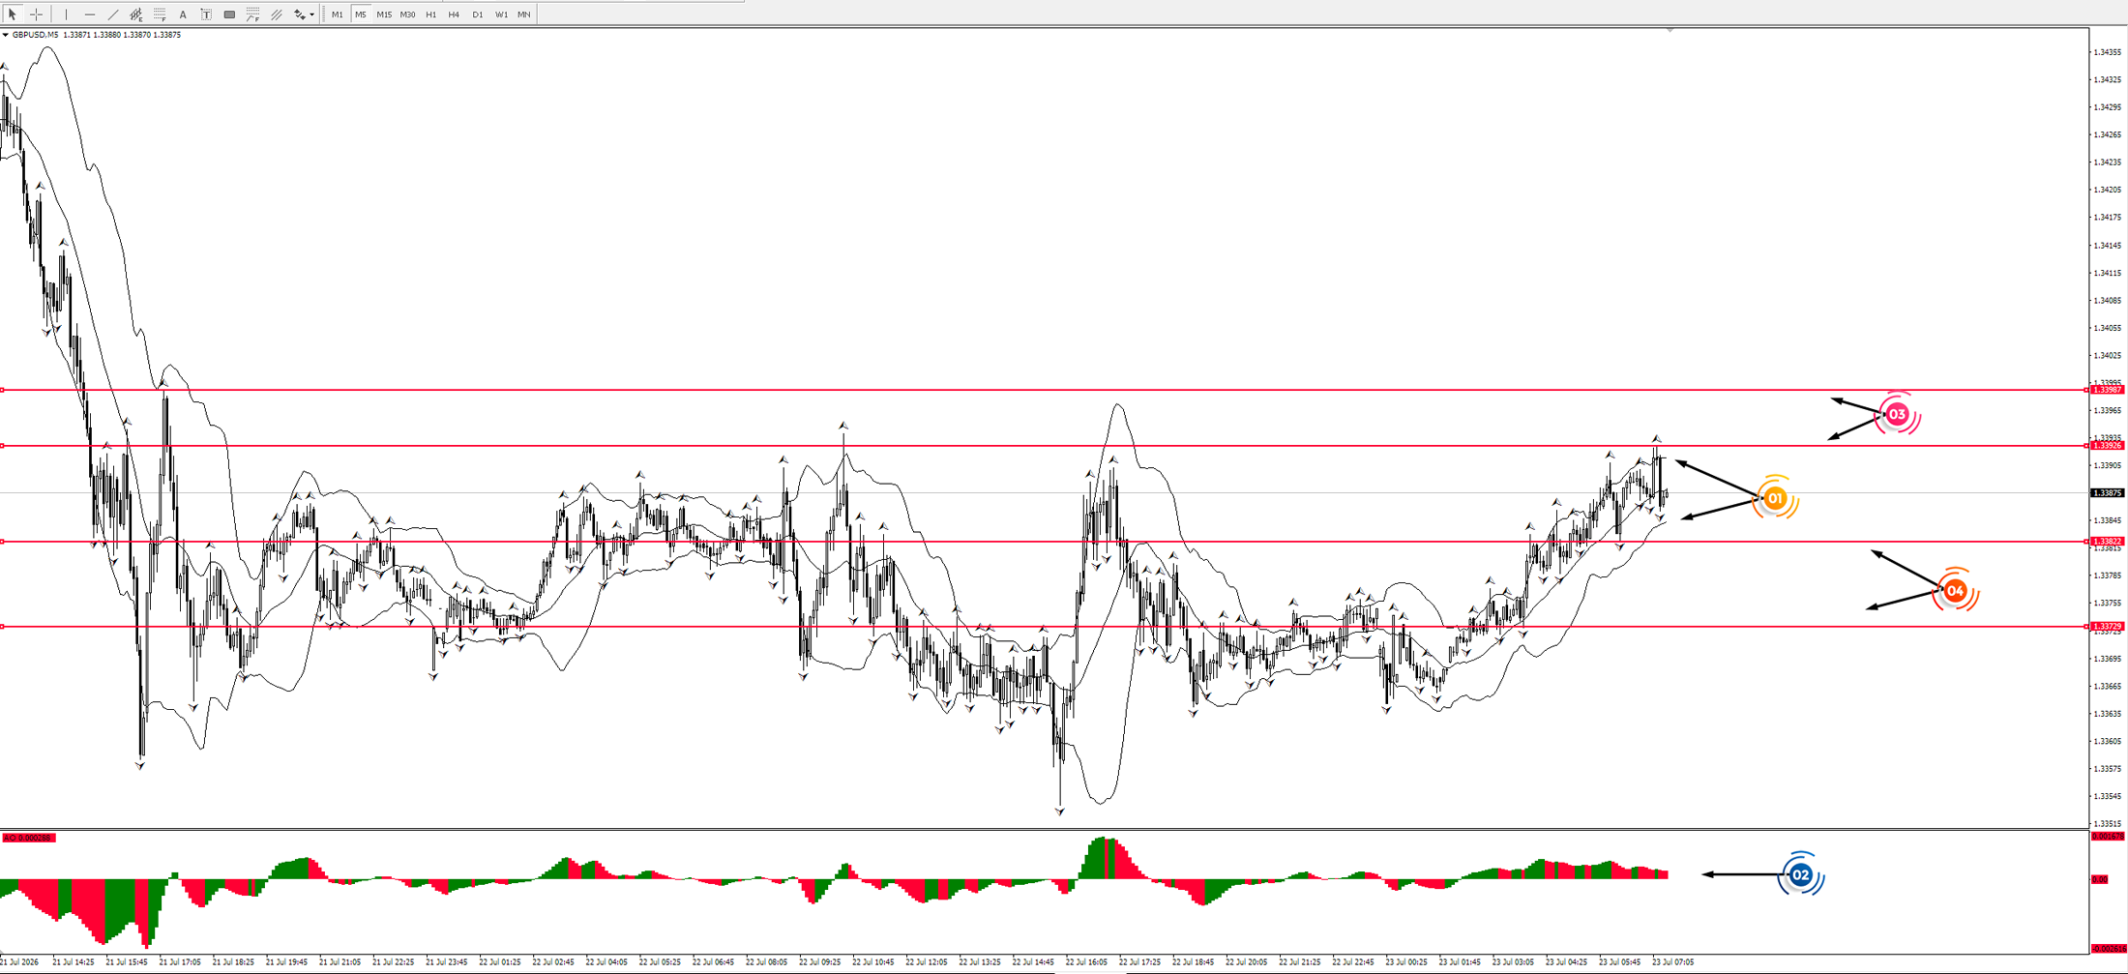Switch chart to M15 timeframe
The width and height of the screenshot is (2128, 974).
pyautogui.click(x=384, y=15)
